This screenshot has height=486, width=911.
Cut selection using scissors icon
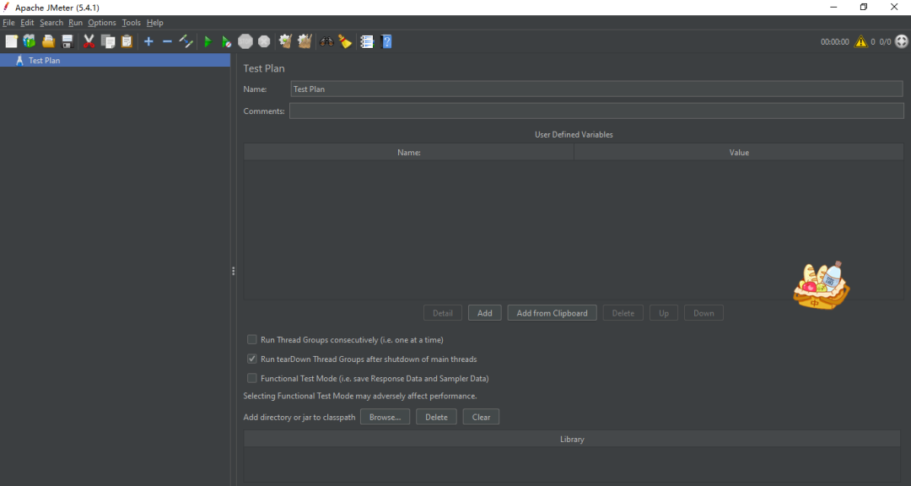point(89,41)
